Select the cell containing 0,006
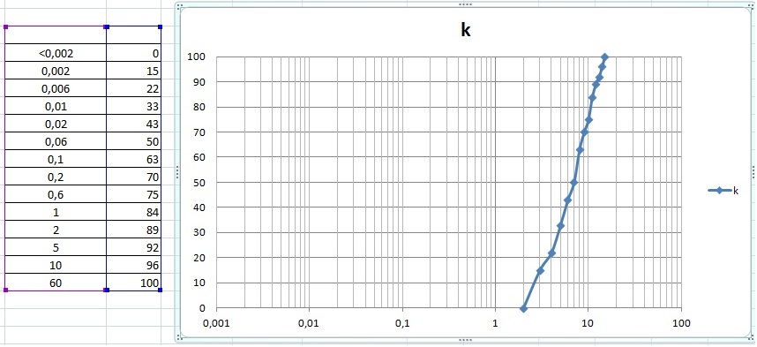 56,88
